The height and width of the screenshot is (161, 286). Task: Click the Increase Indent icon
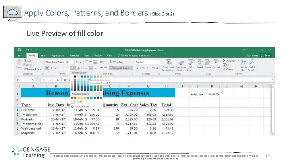(105, 68)
